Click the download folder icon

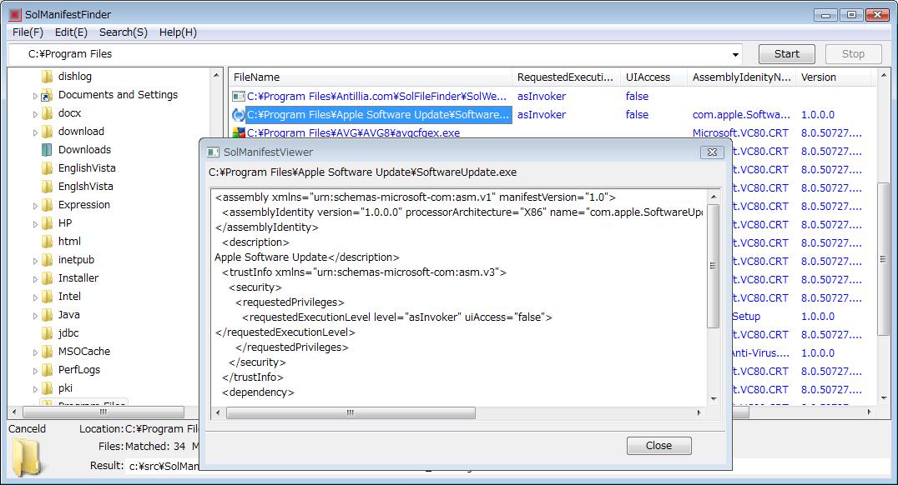pyautogui.click(x=47, y=132)
